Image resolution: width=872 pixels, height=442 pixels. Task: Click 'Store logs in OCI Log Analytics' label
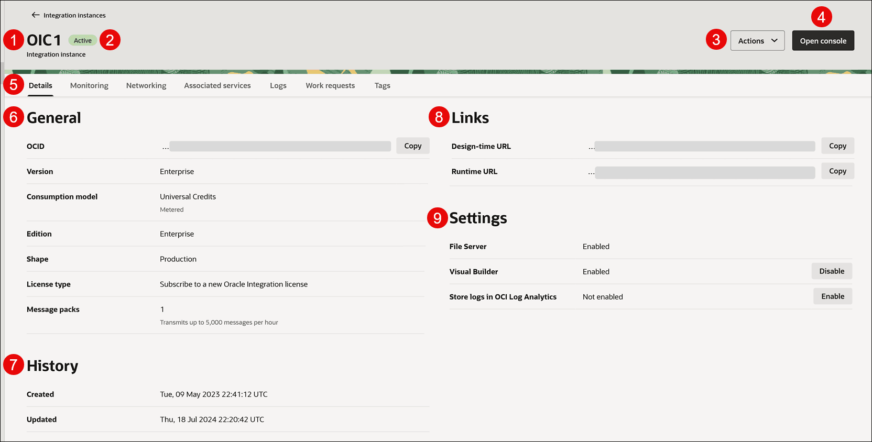click(503, 296)
